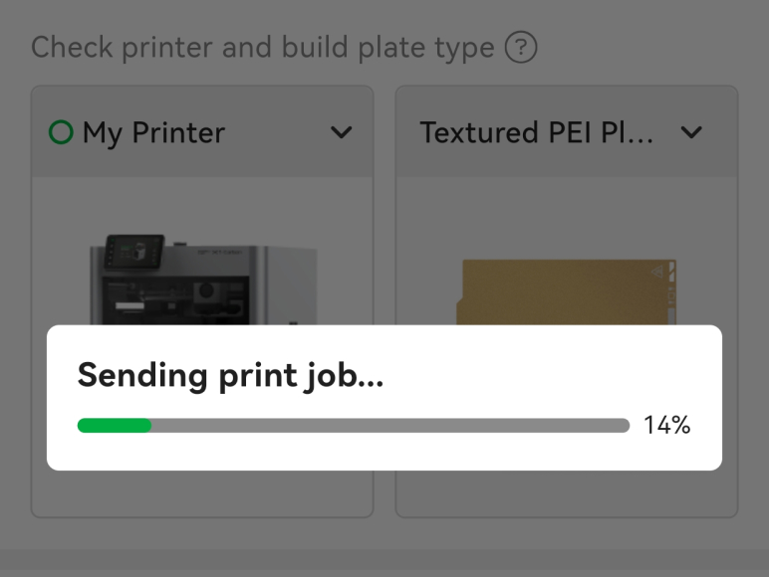This screenshot has width=769, height=577.
Task: Click the Sending print job... title
Action: click(x=230, y=375)
